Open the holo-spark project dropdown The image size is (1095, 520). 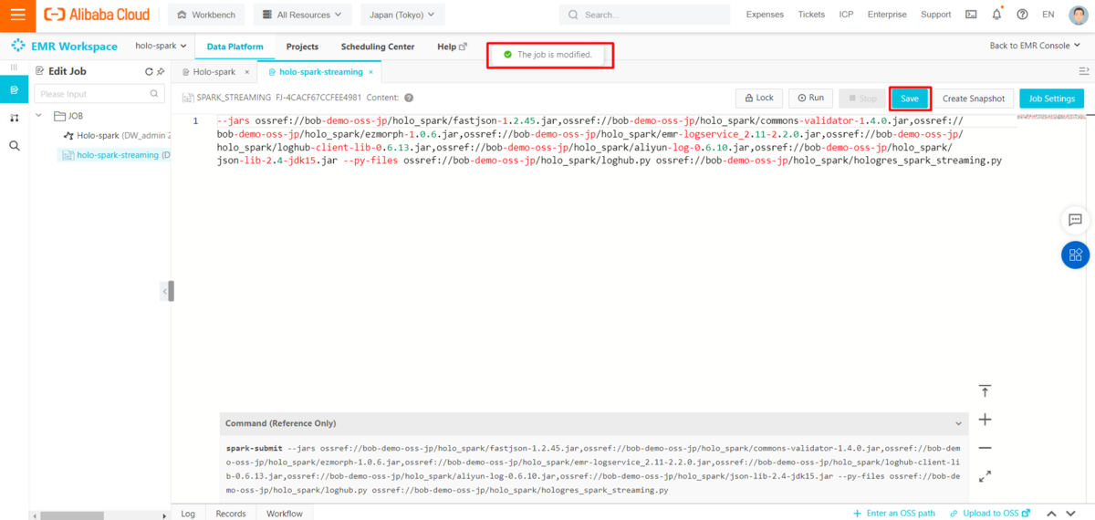161,46
